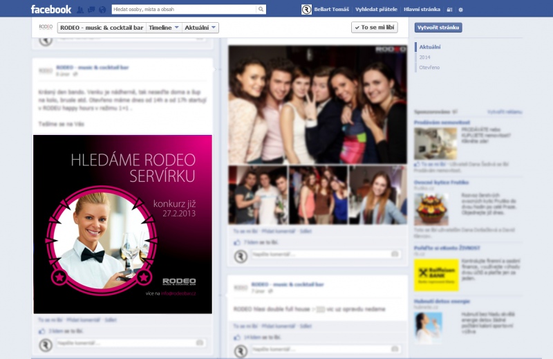Image resolution: width=553 pixels, height=359 pixels.
Task: Open the large group photo in the album post
Action: coord(317,104)
